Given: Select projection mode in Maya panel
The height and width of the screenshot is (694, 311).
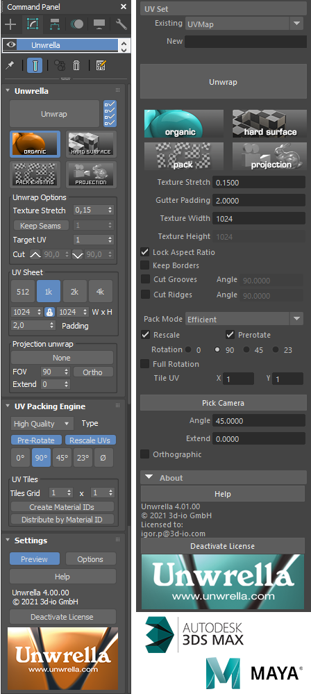Looking at the screenshot, I should (269, 156).
